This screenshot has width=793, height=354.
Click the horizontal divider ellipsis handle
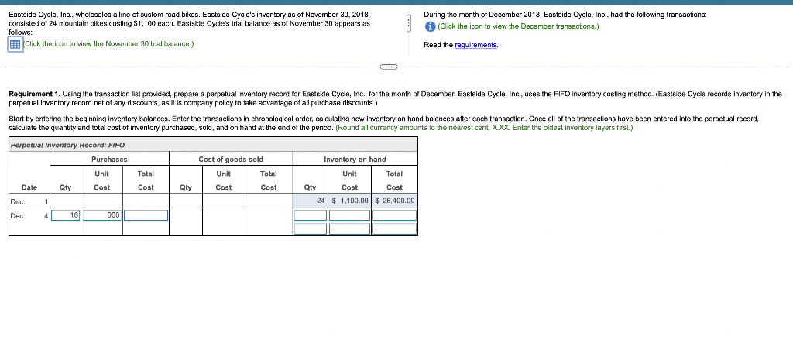point(389,67)
